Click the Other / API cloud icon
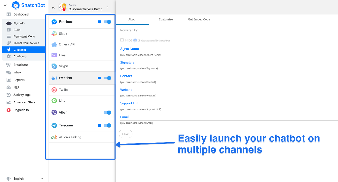The image size is (338, 182). (54, 44)
